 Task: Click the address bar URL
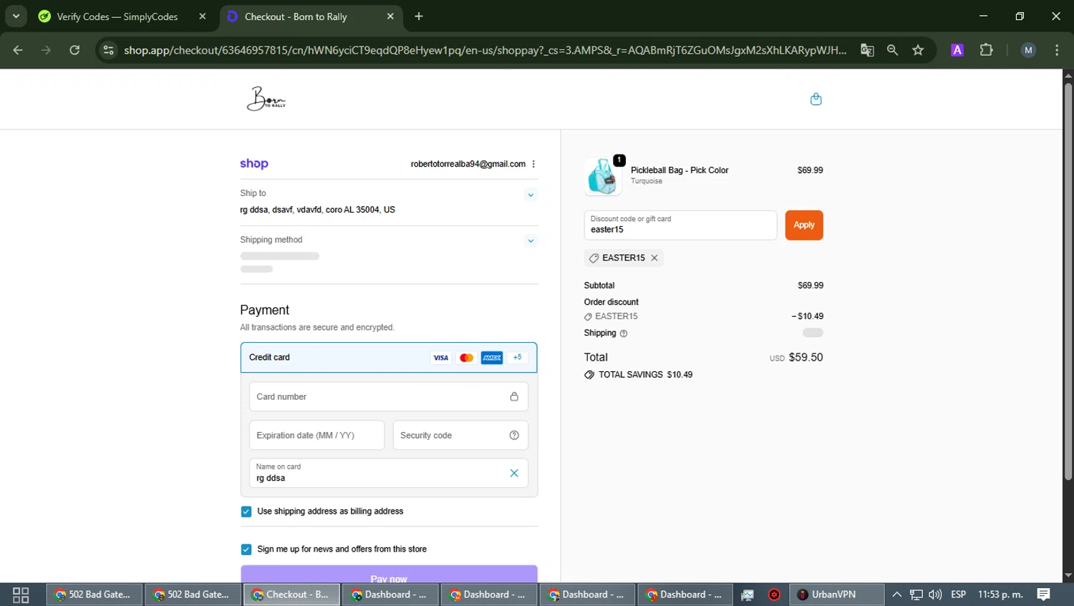coord(485,50)
